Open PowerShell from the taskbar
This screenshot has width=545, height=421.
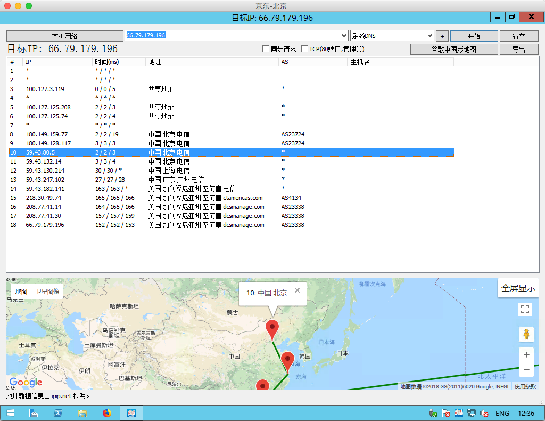tap(58, 413)
